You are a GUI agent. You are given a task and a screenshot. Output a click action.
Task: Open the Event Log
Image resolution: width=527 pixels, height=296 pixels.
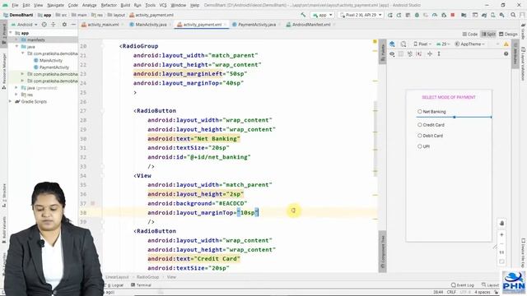[x=463, y=285]
